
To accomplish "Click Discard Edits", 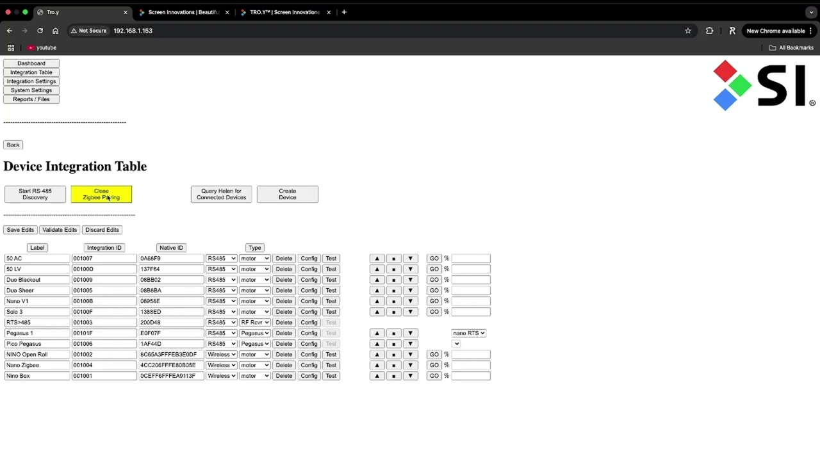I will 102,230.
